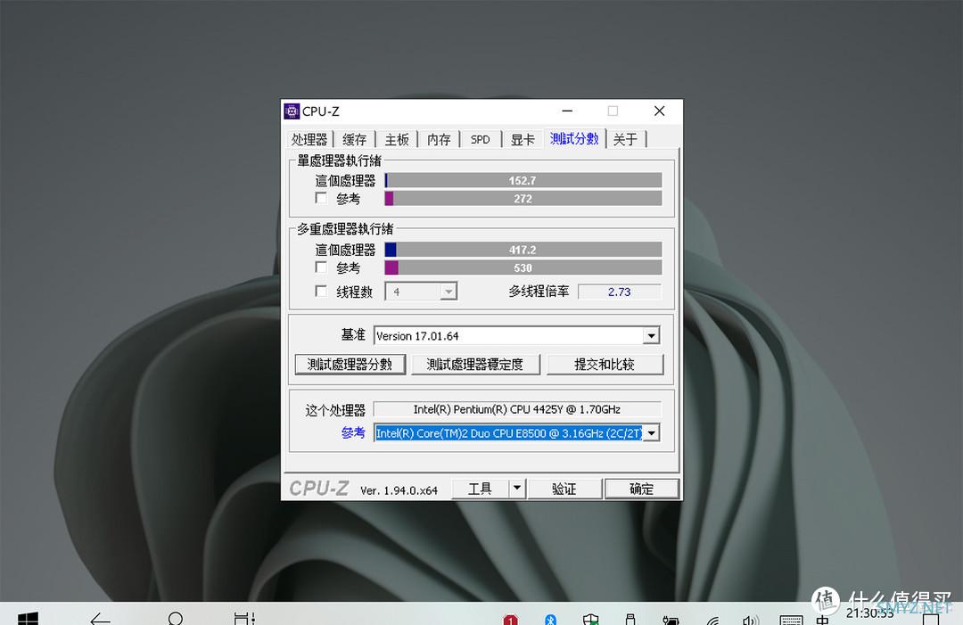The width and height of the screenshot is (963, 625).
Task: Click the arrow beside 工具 button
Action: click(517, 488)
